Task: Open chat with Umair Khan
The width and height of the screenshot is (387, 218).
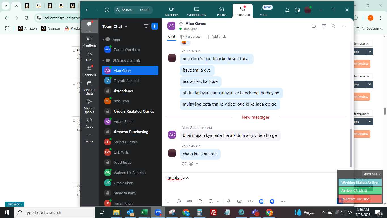Action: pos(130,183)
